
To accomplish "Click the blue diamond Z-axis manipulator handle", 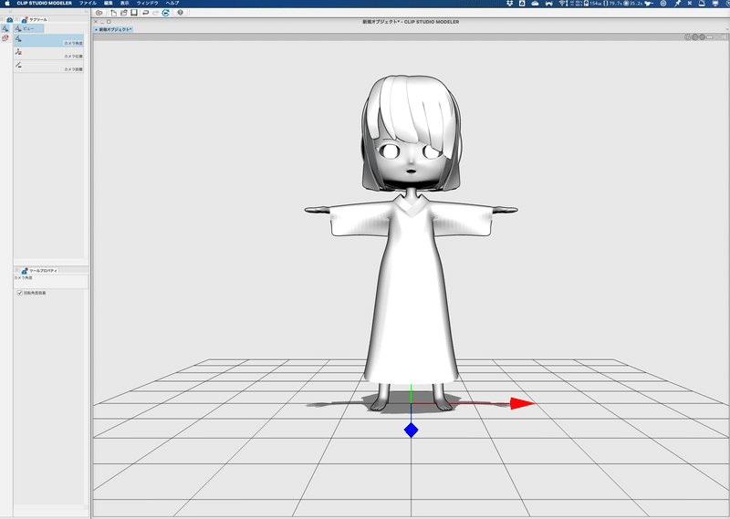I will point(412,431).
